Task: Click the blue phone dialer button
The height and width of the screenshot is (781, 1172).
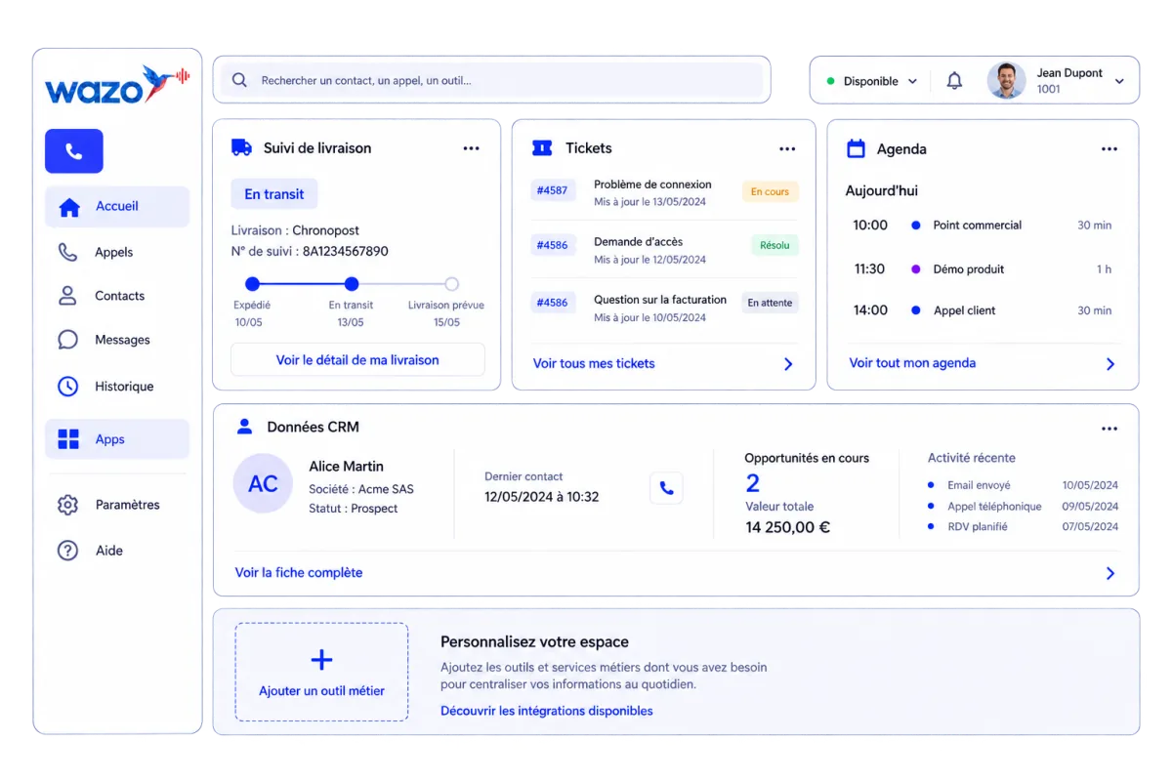Action: (x=73, y=151)
